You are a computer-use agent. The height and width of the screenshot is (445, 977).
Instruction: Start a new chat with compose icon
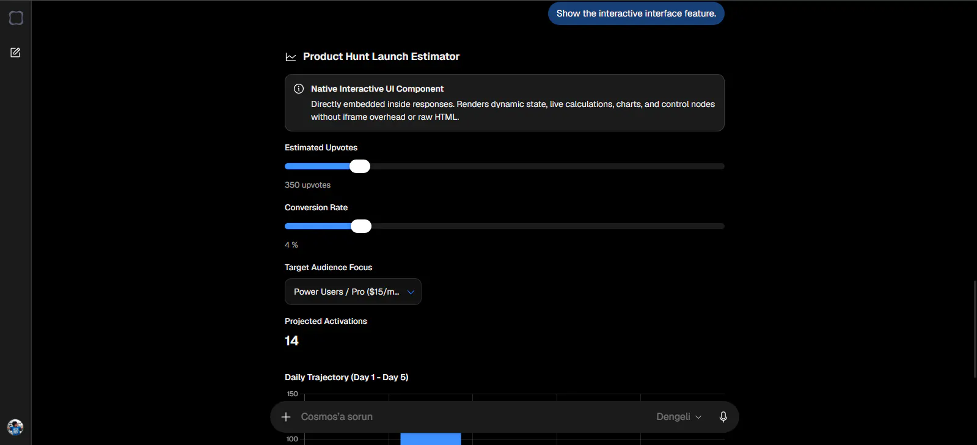coord(16,53)
